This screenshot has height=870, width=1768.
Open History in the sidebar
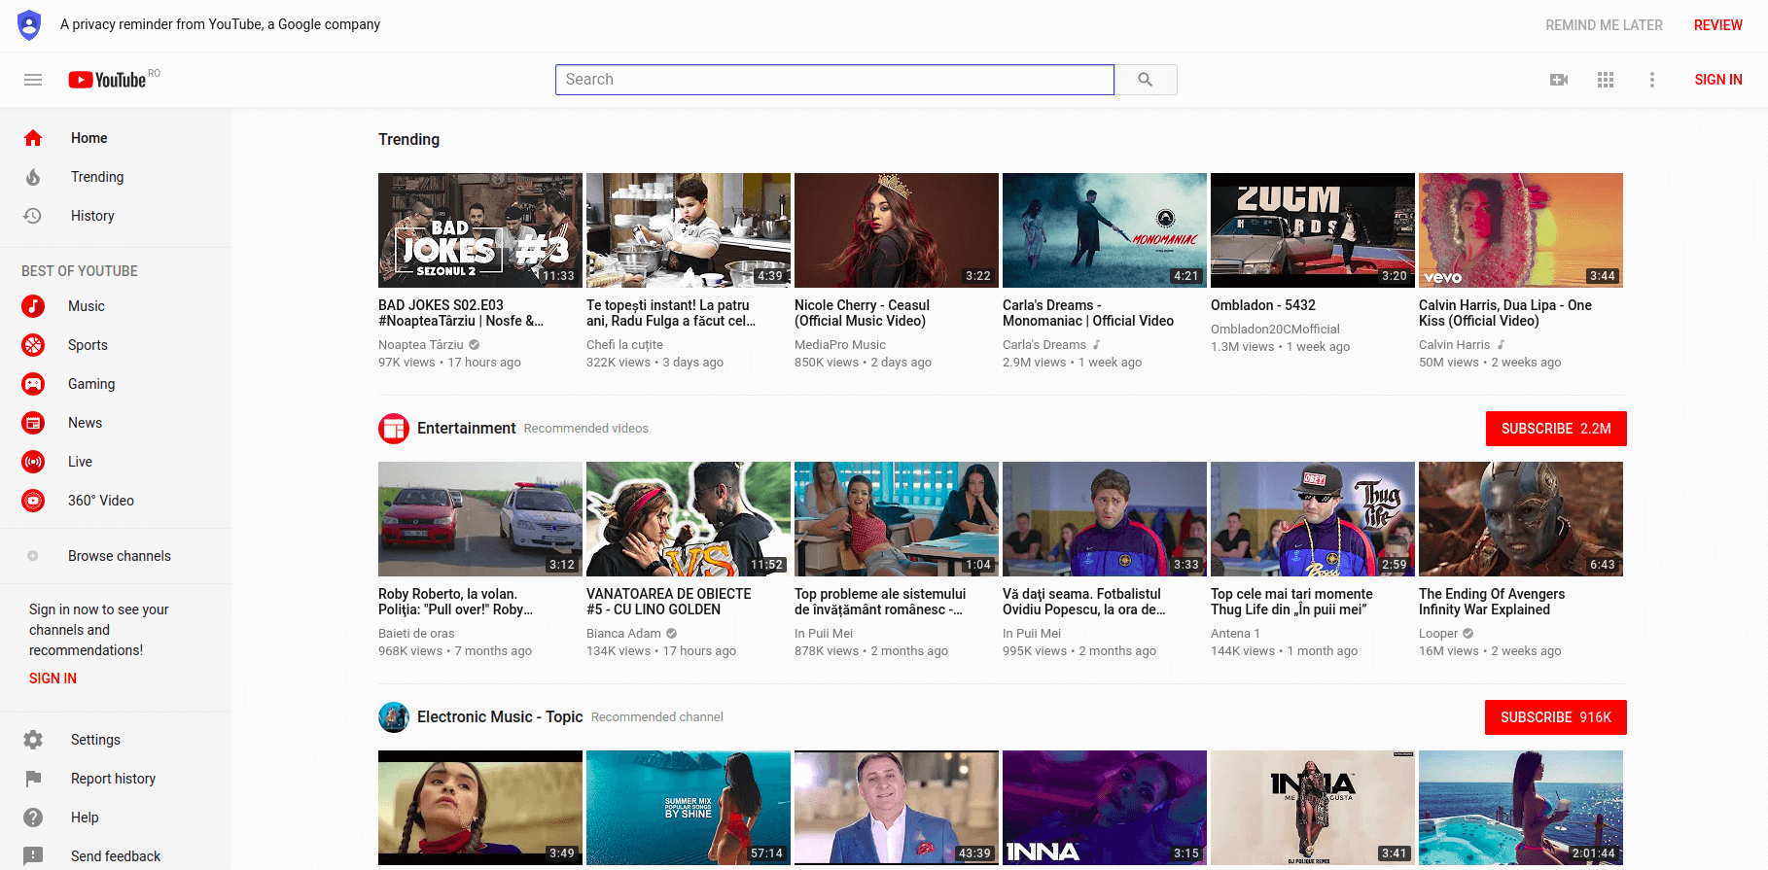coord(115,216)
